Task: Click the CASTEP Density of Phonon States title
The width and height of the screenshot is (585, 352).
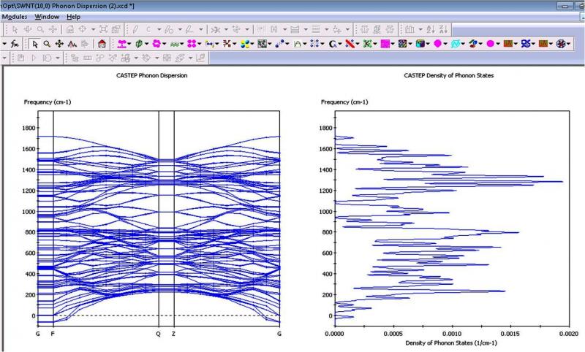Action: [449, 75]
